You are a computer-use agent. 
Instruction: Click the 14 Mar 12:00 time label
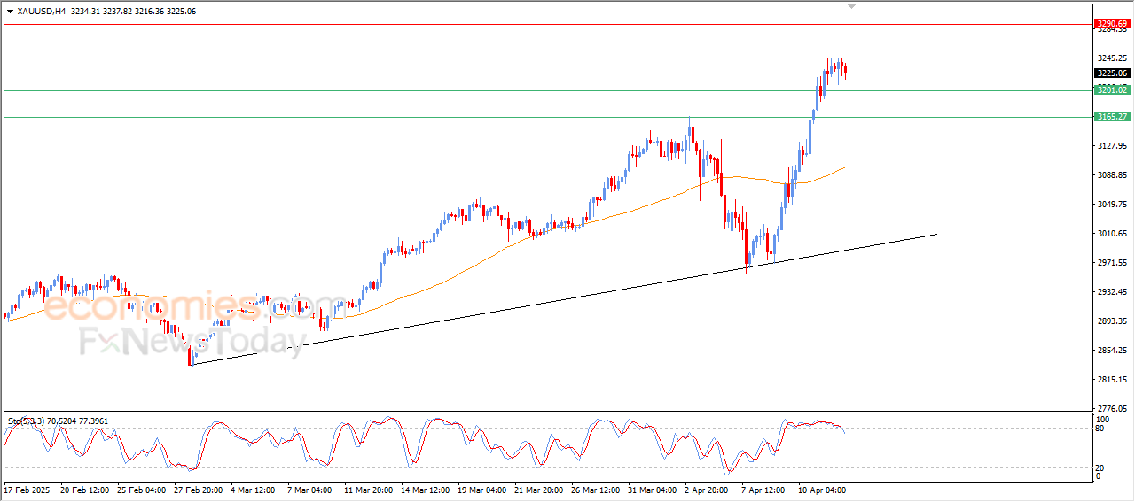click(426, 490)
